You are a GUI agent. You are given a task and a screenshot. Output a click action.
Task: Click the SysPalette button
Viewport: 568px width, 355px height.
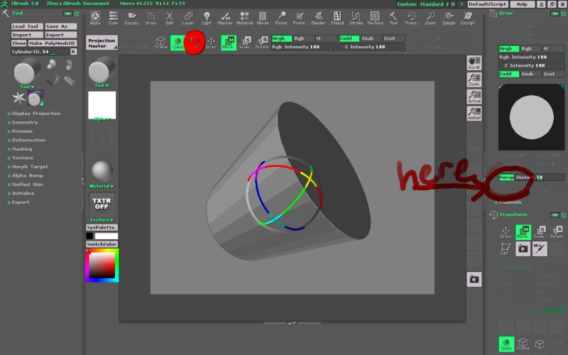(x=102, y=227)
